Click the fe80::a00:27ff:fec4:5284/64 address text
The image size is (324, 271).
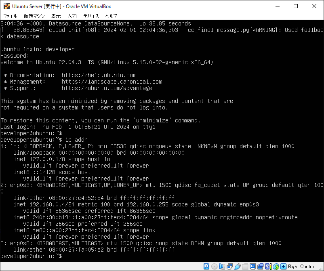coord(76,230)
